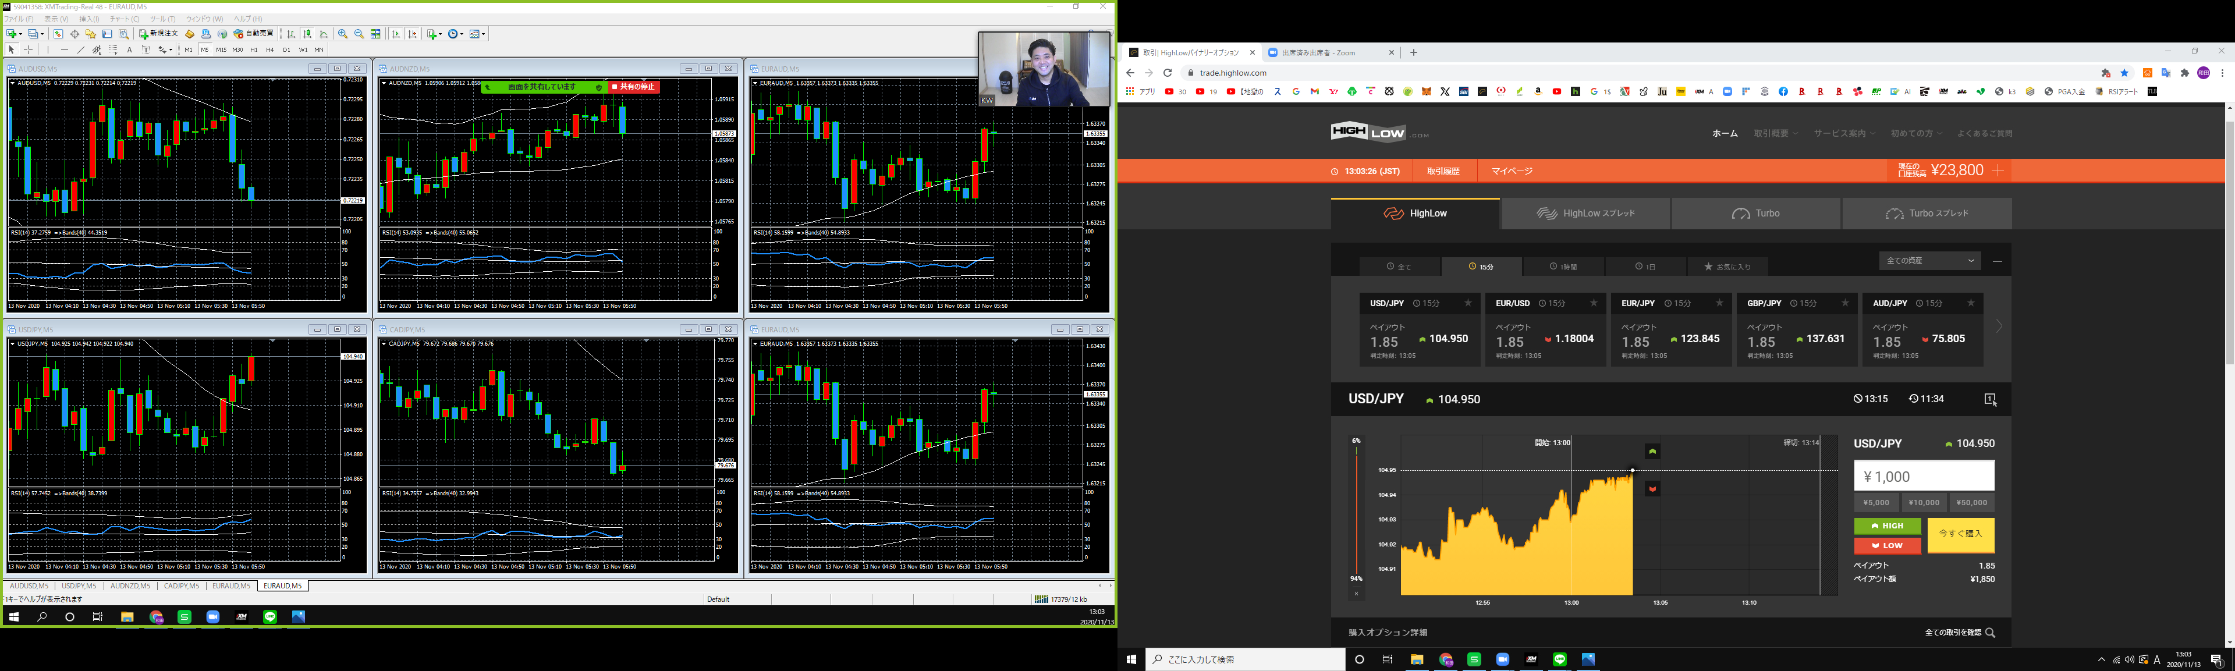Open the arrows objects dropdown in MetaTrader
The width and height of the screenshot is (2235, 671).
pyautogui.click(x=165, y=49)
